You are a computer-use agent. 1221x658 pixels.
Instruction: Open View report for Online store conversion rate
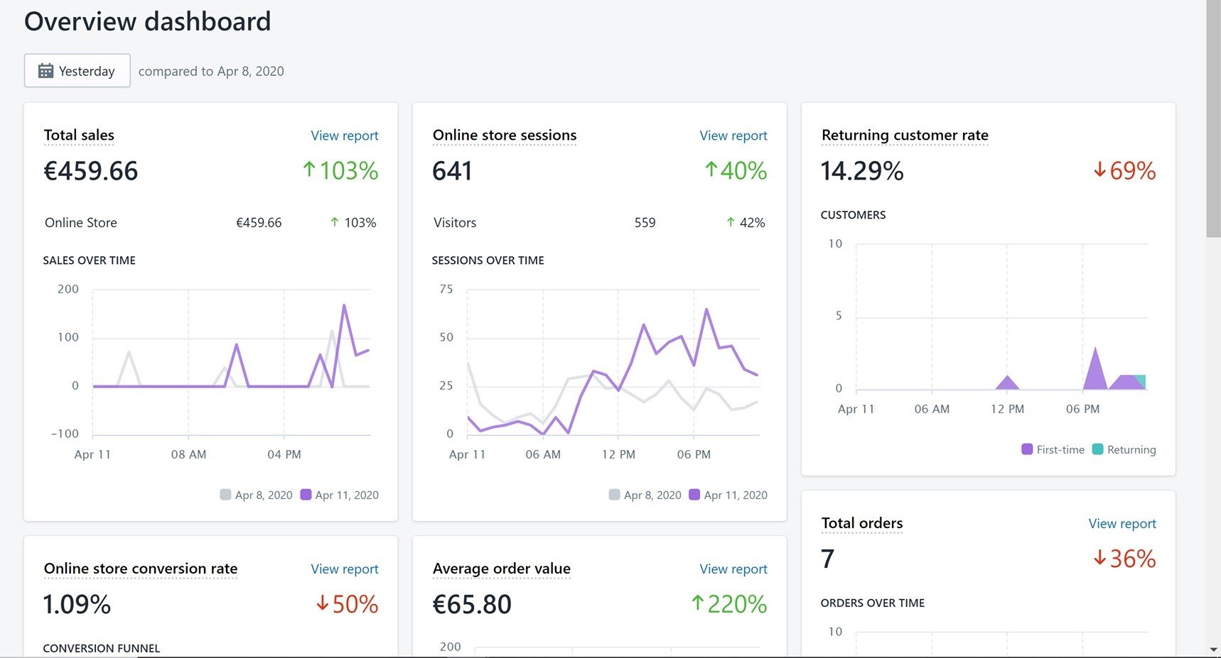[344, 569]
